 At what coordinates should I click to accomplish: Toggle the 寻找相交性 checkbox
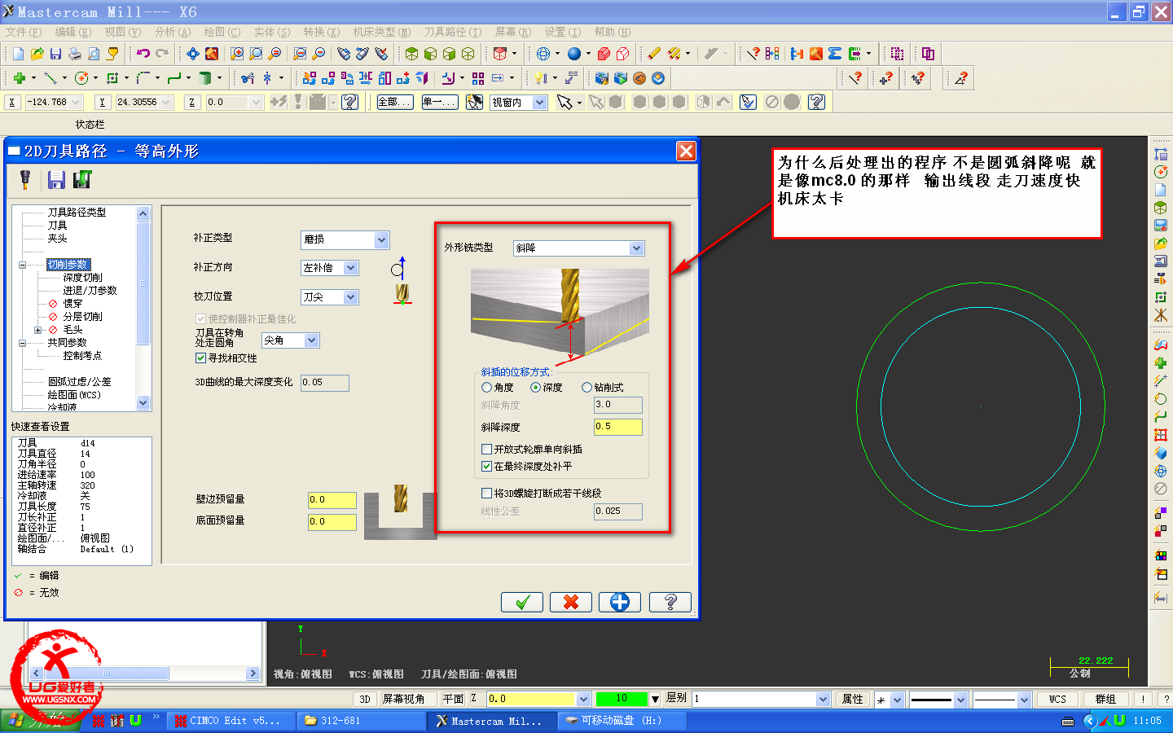click(200, 358)
